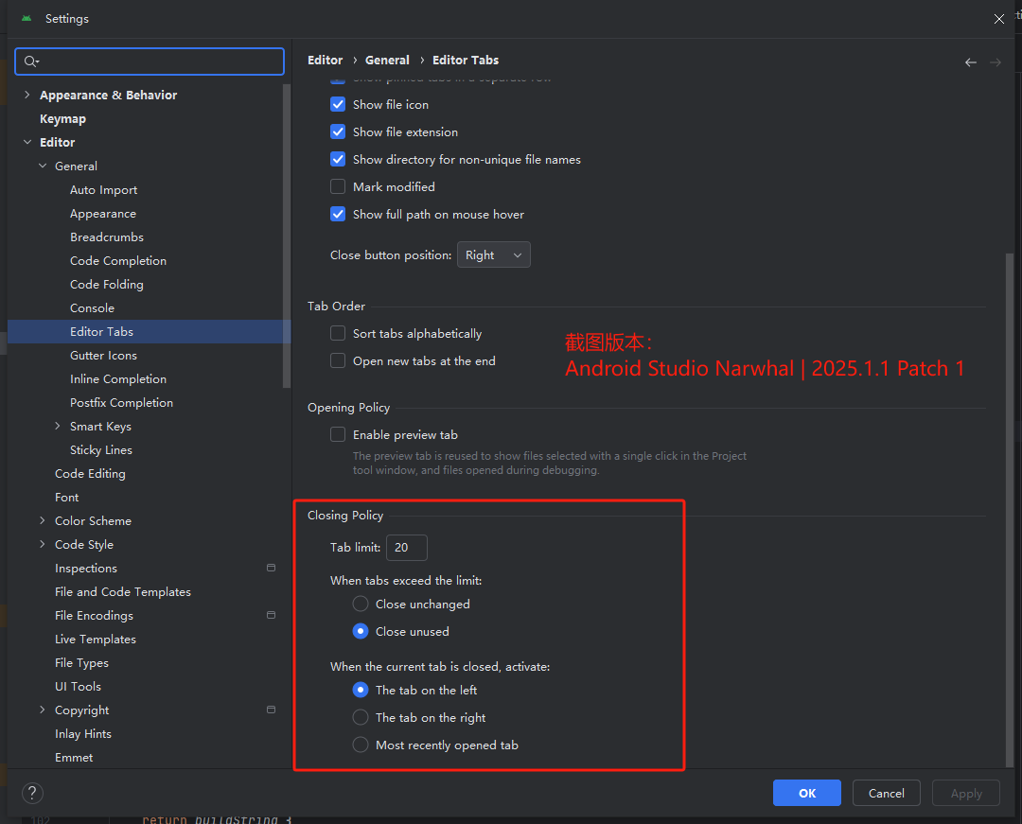1022x824 pixels.
Task: Select Console in settings tree
Action: click(x=92, y=308)
